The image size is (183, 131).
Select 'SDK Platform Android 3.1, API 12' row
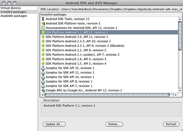click(x=109, y=32)
